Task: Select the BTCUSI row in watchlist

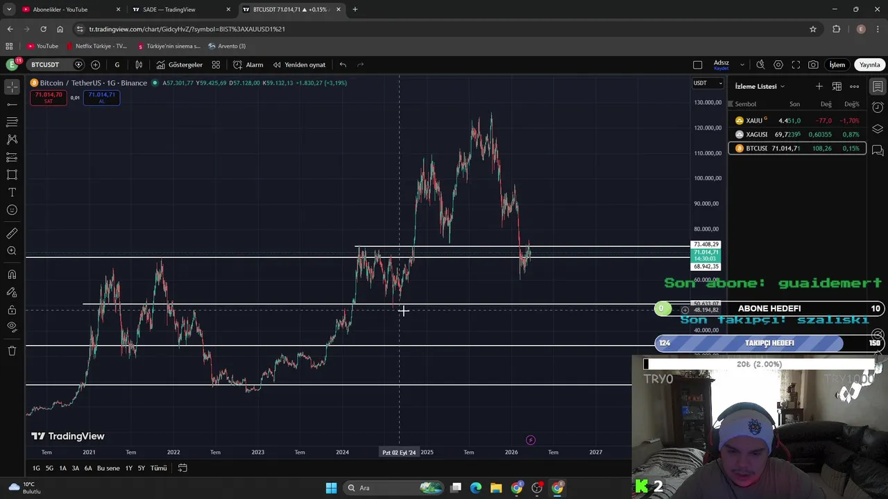Action: [x=797, y=148]
